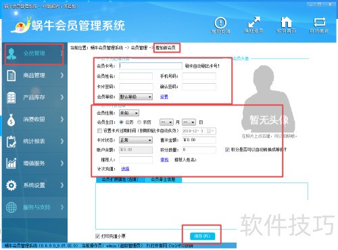
Task: Click the 设置 link next to 会员等级
Action: [x=164, y=97]
